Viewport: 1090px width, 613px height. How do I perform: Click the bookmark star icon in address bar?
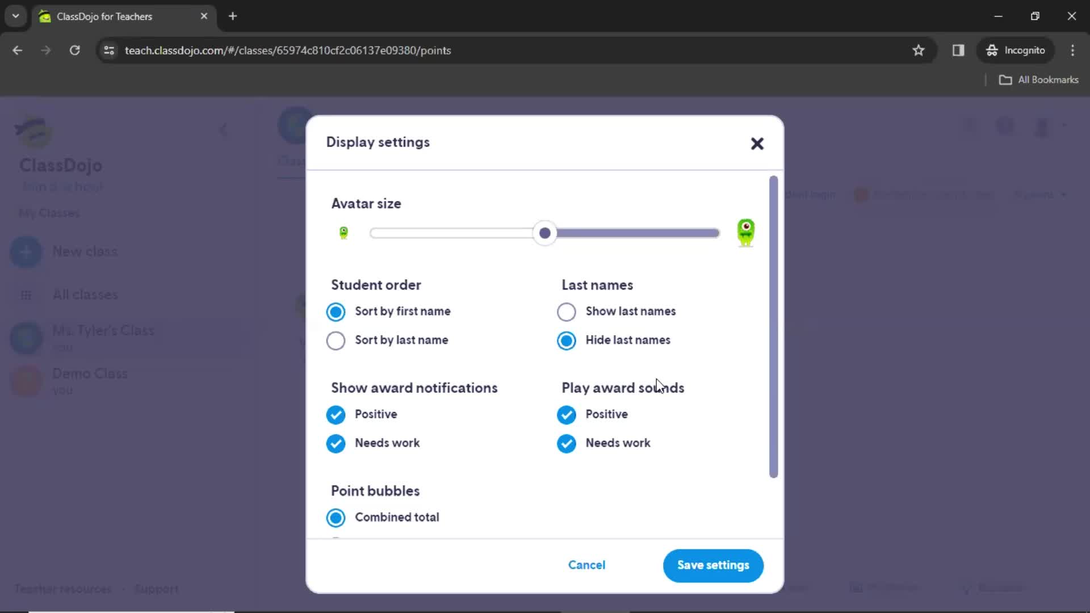919,50
